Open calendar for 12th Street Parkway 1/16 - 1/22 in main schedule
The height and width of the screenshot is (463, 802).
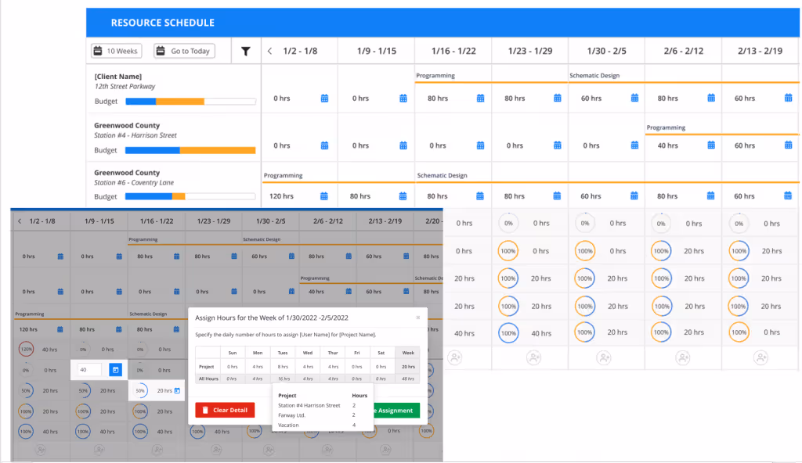pyautogui.click(x=480, y=98)
